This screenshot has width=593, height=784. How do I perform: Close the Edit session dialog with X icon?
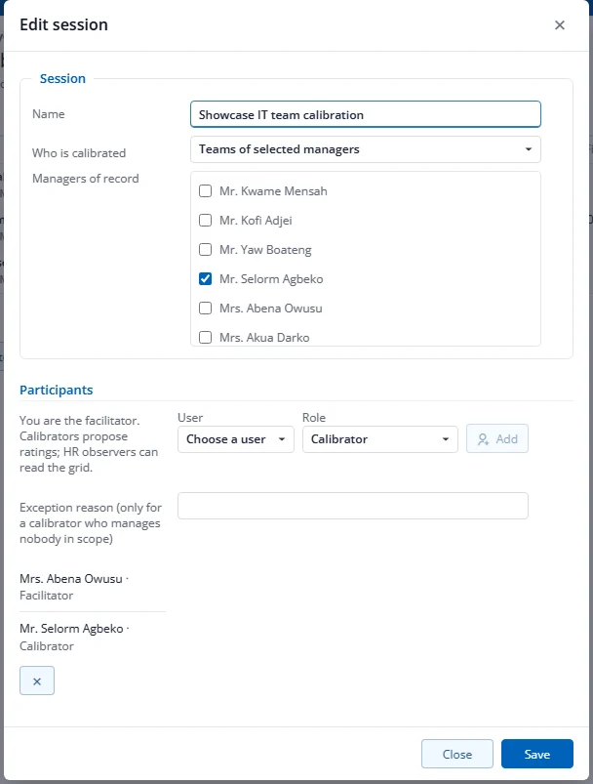tap(560, 25)
